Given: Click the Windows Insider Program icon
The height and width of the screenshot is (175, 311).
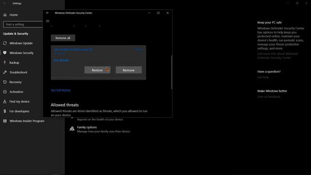Looking at the screenshot, I should (x=5, y=121).
